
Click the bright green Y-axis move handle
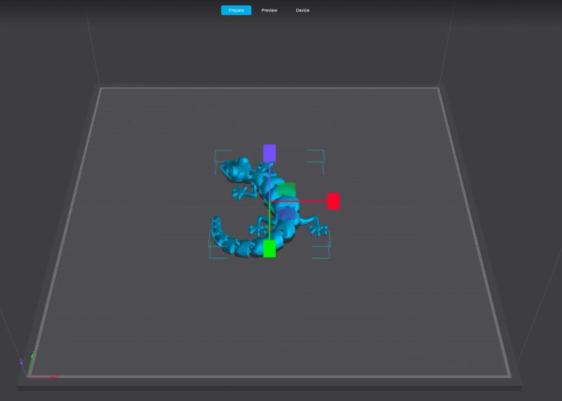coord(270,248)
